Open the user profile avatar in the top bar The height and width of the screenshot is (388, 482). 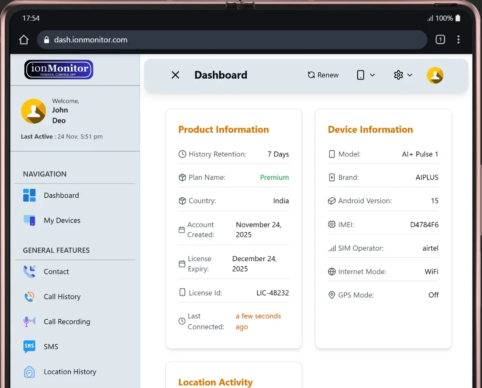click(x=435, y=75)
